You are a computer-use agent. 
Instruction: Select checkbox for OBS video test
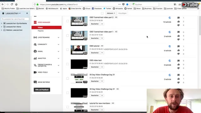click(x=68, y=64)
